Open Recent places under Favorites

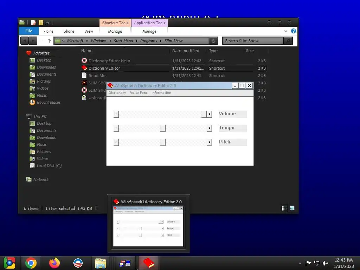click(x=49, y=102)
